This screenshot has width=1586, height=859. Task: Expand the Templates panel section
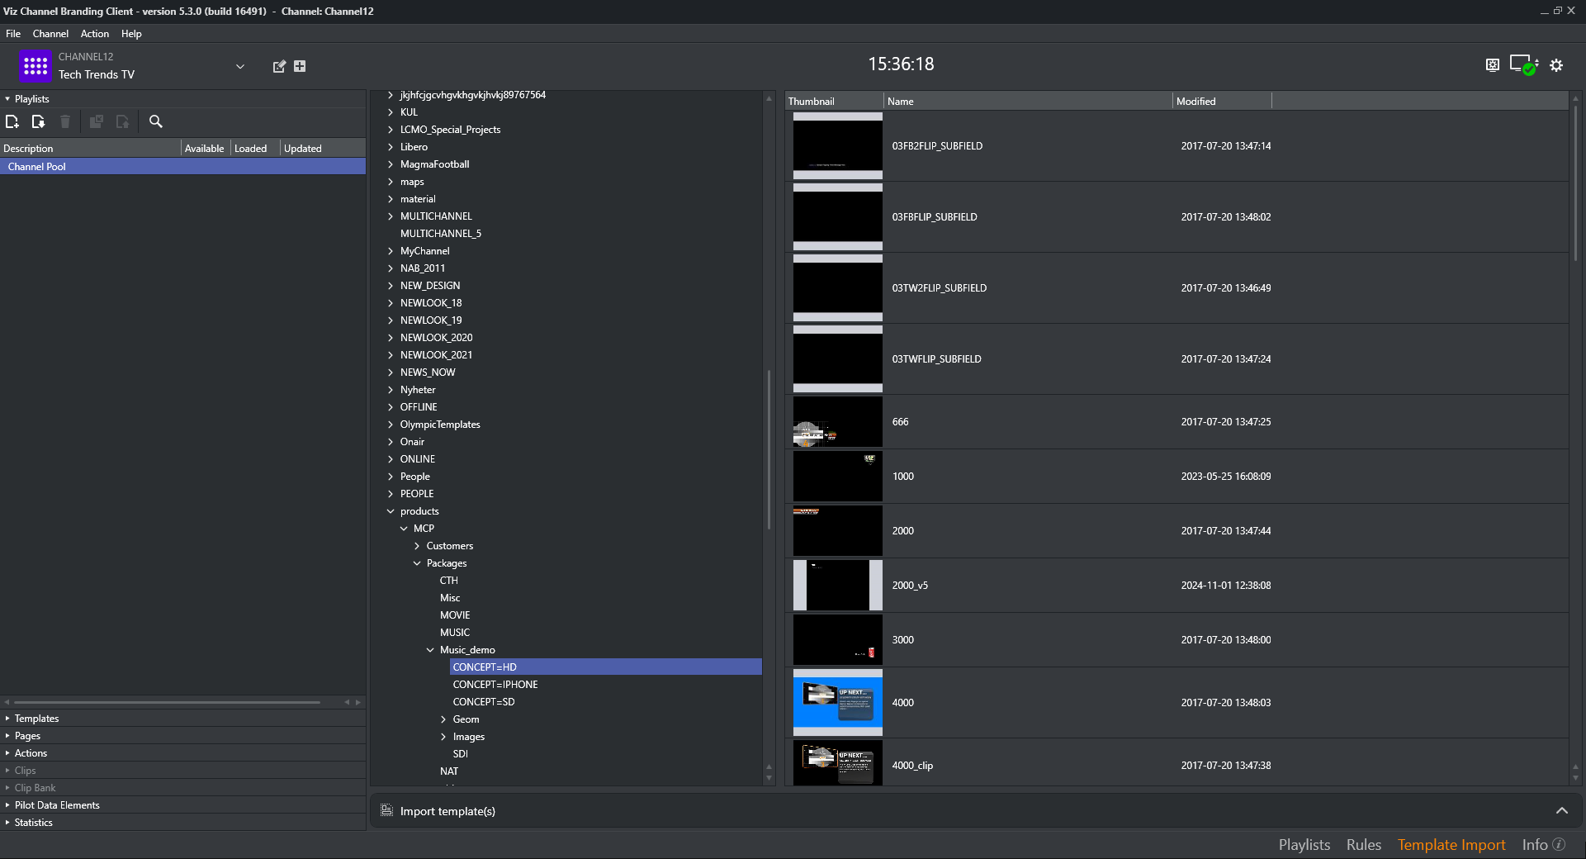point(36,719)
